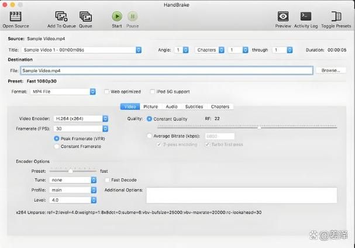Open the Framerate (FPS) dropdown

(81, 129)
